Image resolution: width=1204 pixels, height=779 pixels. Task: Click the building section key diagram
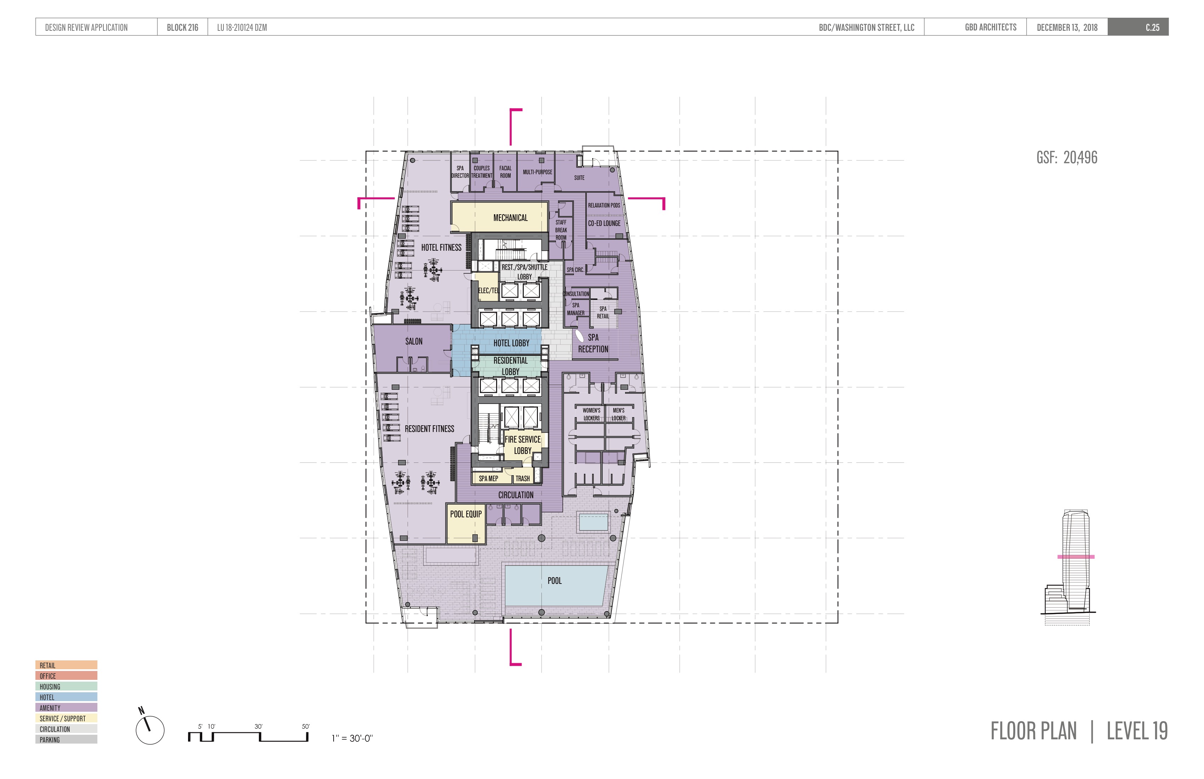click(x=1068, y=568)
